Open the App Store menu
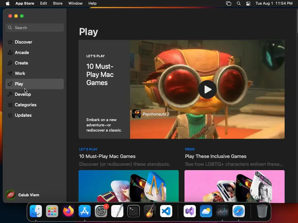This screenshot has height=223, width=298. (x=25, y=3)
